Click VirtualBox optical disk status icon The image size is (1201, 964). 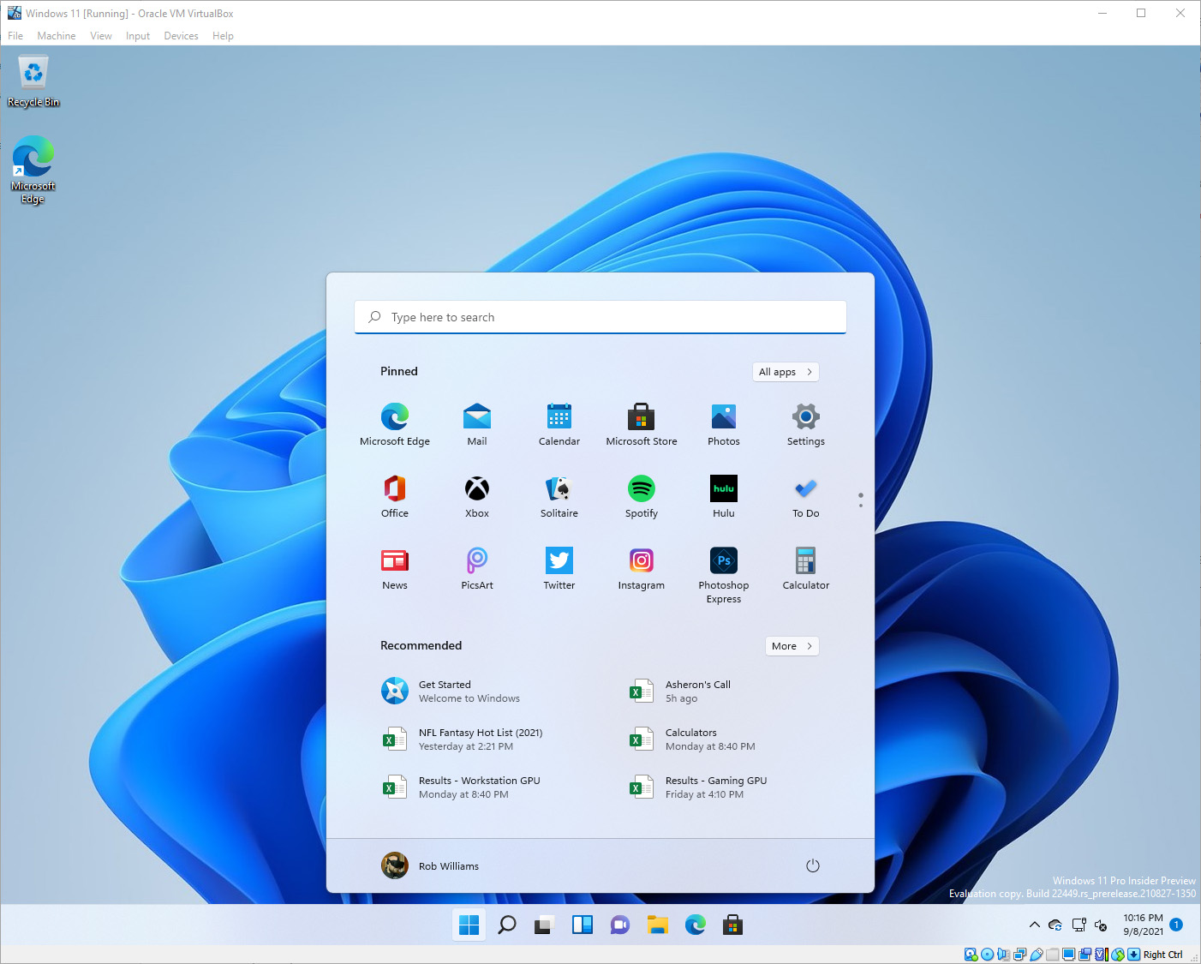click(987, 955)
